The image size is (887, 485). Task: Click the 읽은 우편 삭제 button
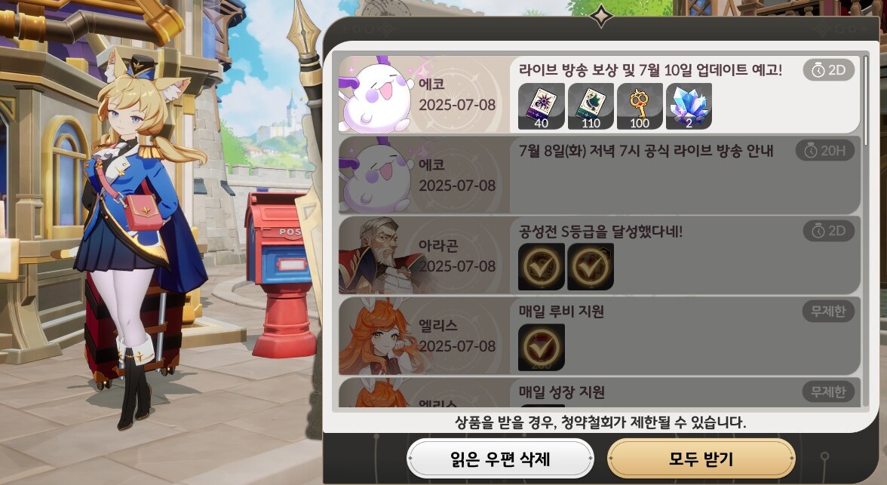click(x=500, y=459)
